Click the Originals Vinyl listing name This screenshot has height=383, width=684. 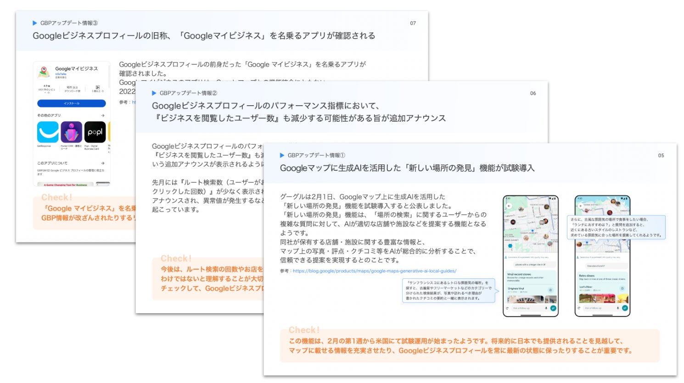coord(516,288)
